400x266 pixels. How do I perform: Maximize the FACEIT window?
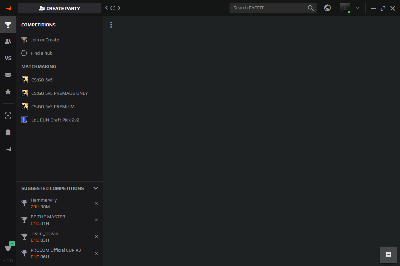click(x=383, y=8)
